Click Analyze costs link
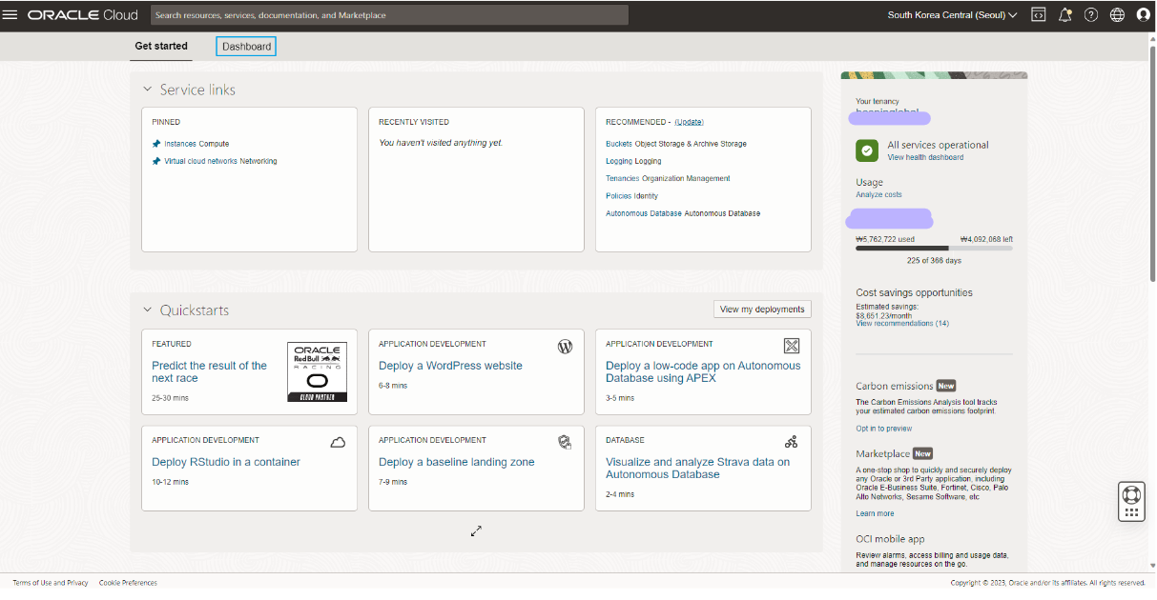The width and height of the screenshot is (1157, 600). [878, 194]
